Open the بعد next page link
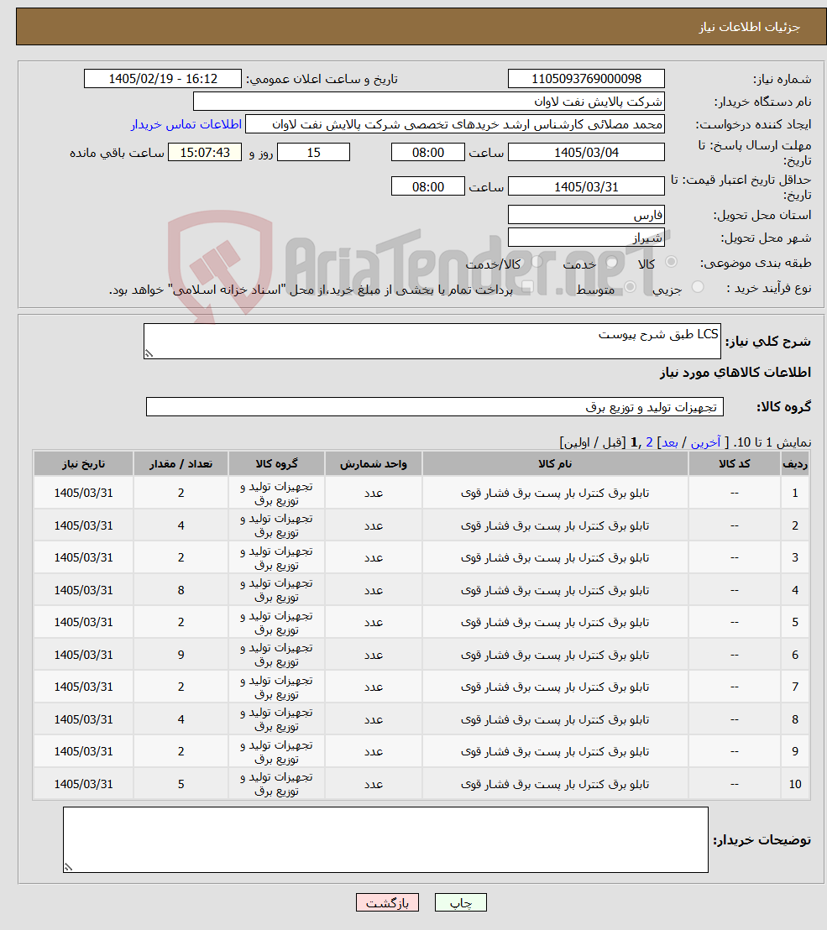Screen dimensions: 827x930 (x=670, y=442)
